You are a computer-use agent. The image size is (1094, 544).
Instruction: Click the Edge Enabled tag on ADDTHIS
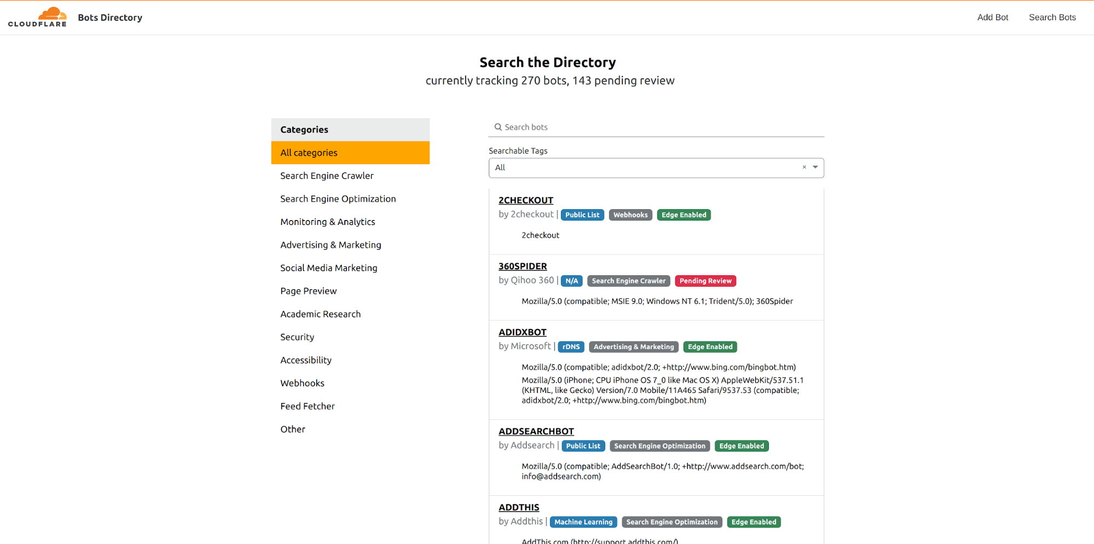754,522
